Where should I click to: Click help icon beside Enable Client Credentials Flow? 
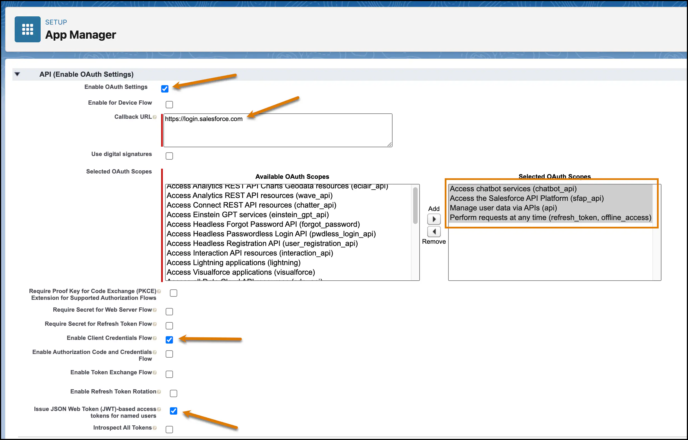[x=155, y=338]
